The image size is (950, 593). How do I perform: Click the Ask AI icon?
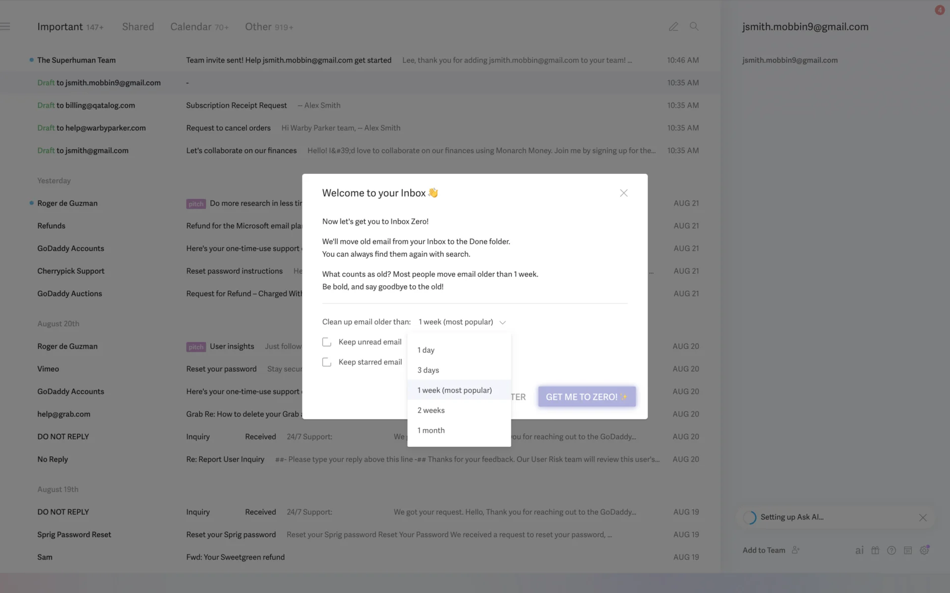(x=859, y=551)
